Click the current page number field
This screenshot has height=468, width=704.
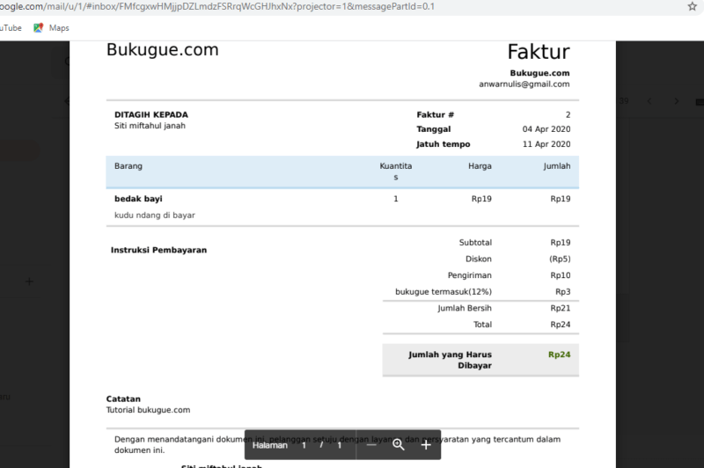point(304,445)
